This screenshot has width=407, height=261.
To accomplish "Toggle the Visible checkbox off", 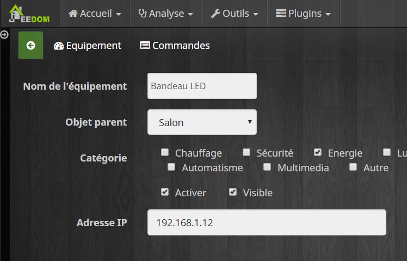I will (233, 192).
